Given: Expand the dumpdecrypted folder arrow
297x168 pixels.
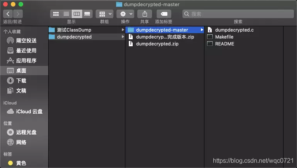Looking at the screenshot, I should [x=123, y=37].
